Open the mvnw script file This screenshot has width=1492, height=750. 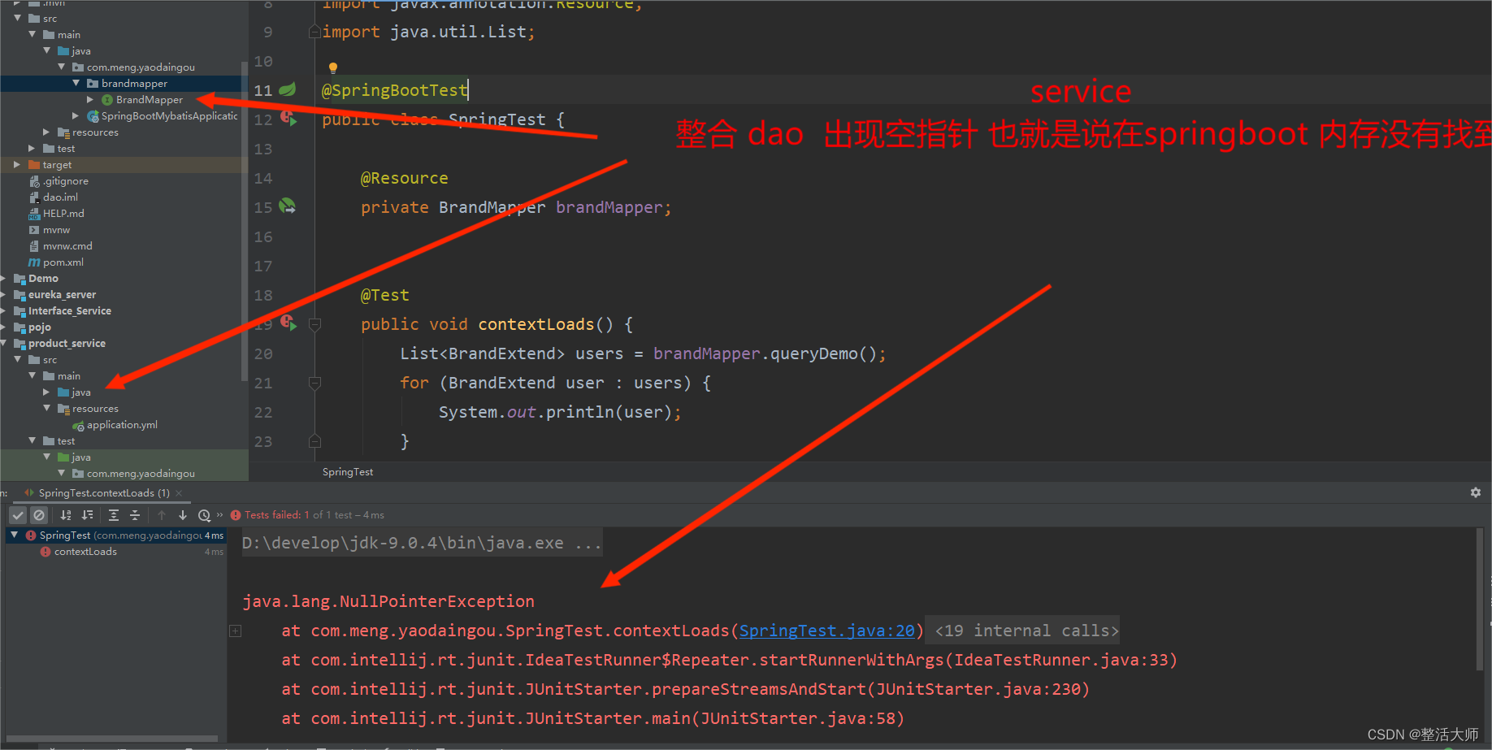56,230
